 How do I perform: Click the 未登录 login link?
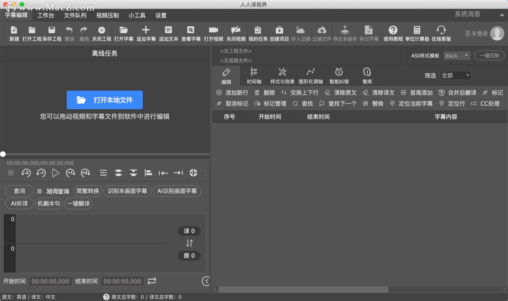click(x=477, y=34)
